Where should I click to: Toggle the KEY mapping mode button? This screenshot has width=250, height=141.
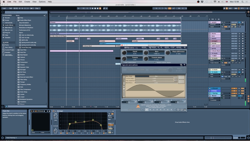click(x=230, y=8)
